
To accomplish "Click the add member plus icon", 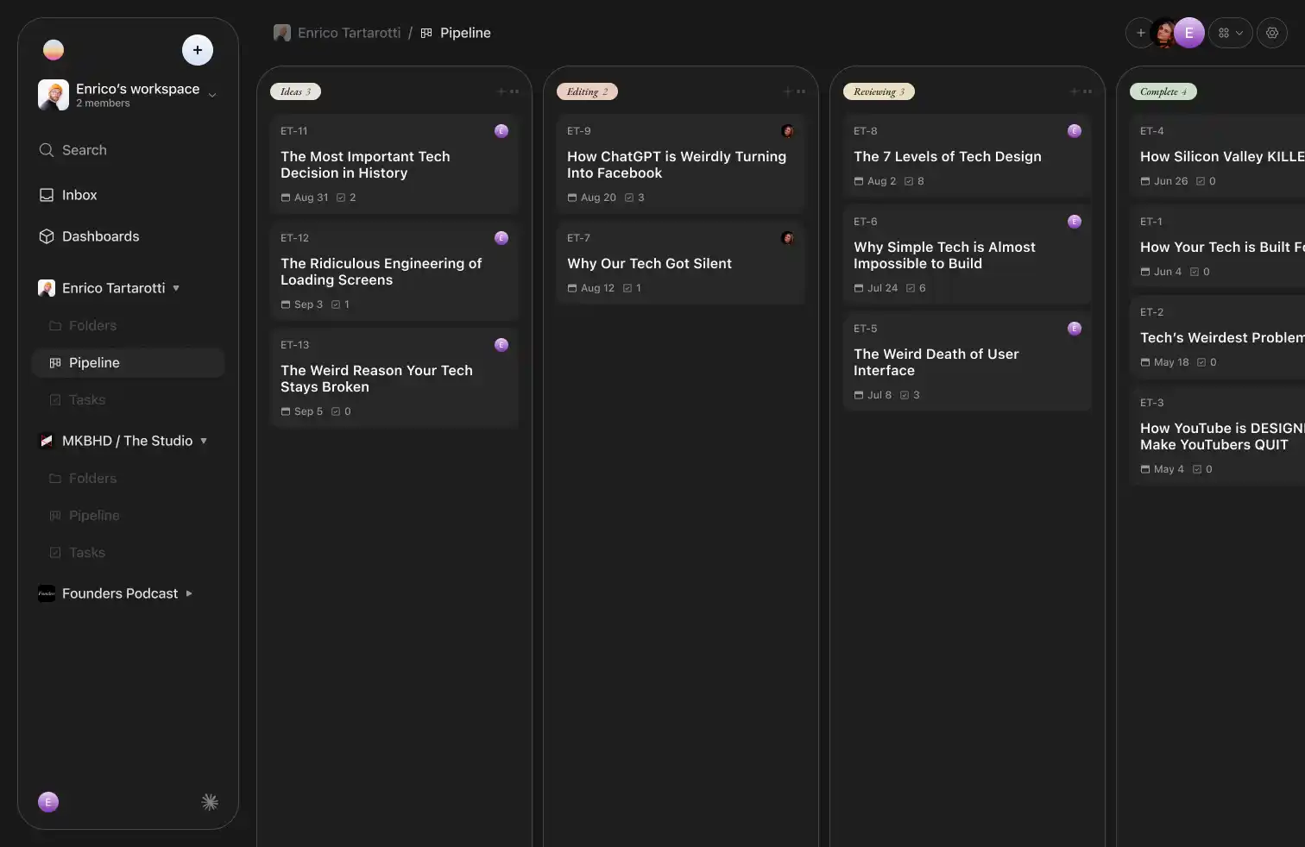I will [1140, 33].
